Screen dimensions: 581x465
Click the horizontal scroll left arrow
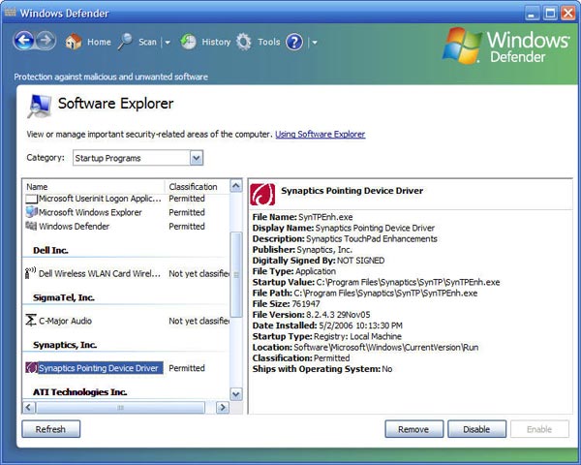[29, 408]
